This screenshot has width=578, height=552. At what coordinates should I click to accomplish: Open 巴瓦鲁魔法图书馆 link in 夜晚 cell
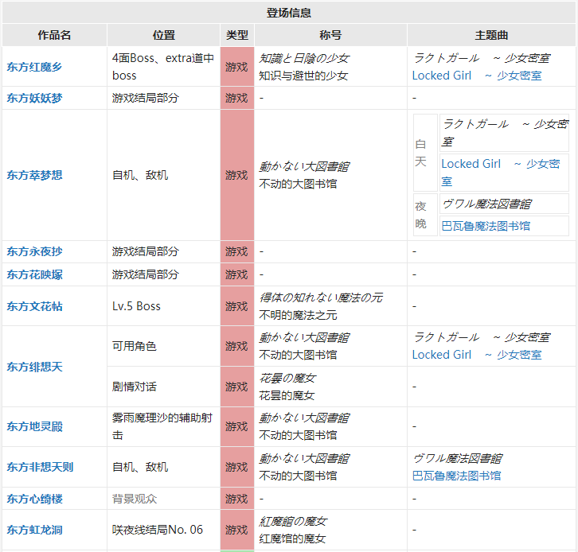click(x=486, y=226)
